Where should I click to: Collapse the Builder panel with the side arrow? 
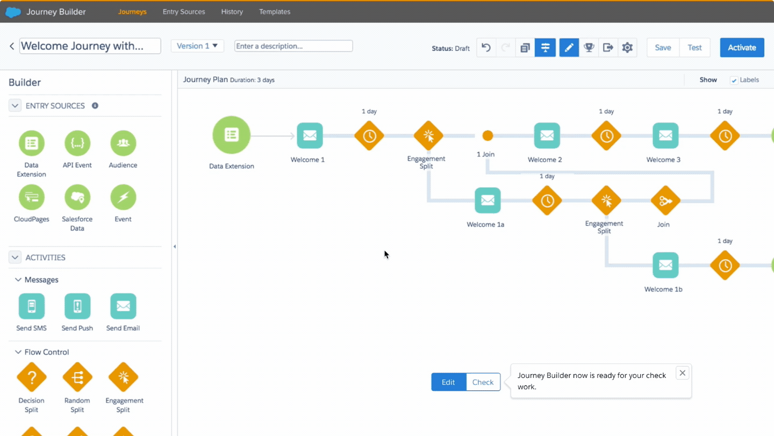pyautogui.click(x=174, y=247)
